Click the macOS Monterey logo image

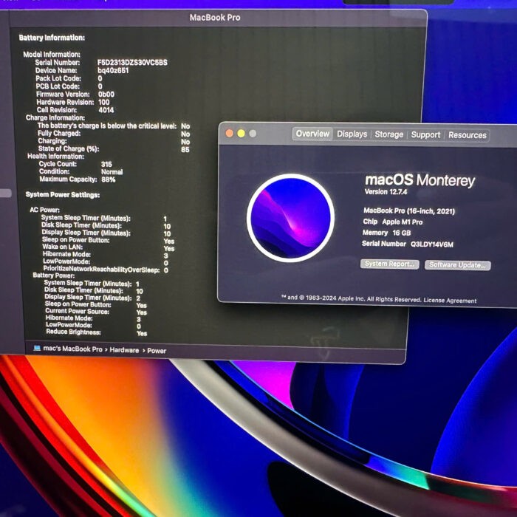[290, 218]
